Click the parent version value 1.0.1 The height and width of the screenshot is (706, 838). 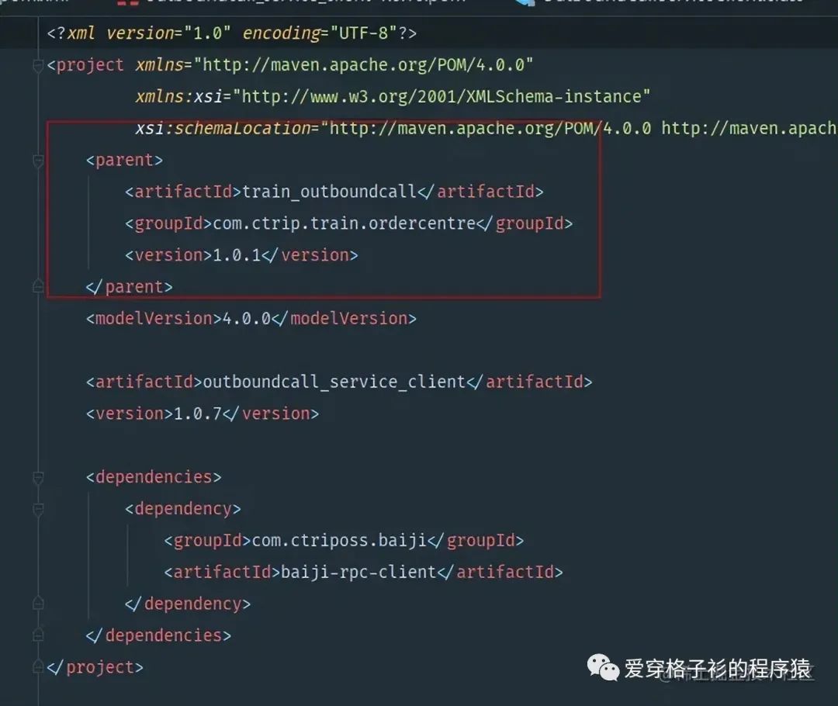236,255
